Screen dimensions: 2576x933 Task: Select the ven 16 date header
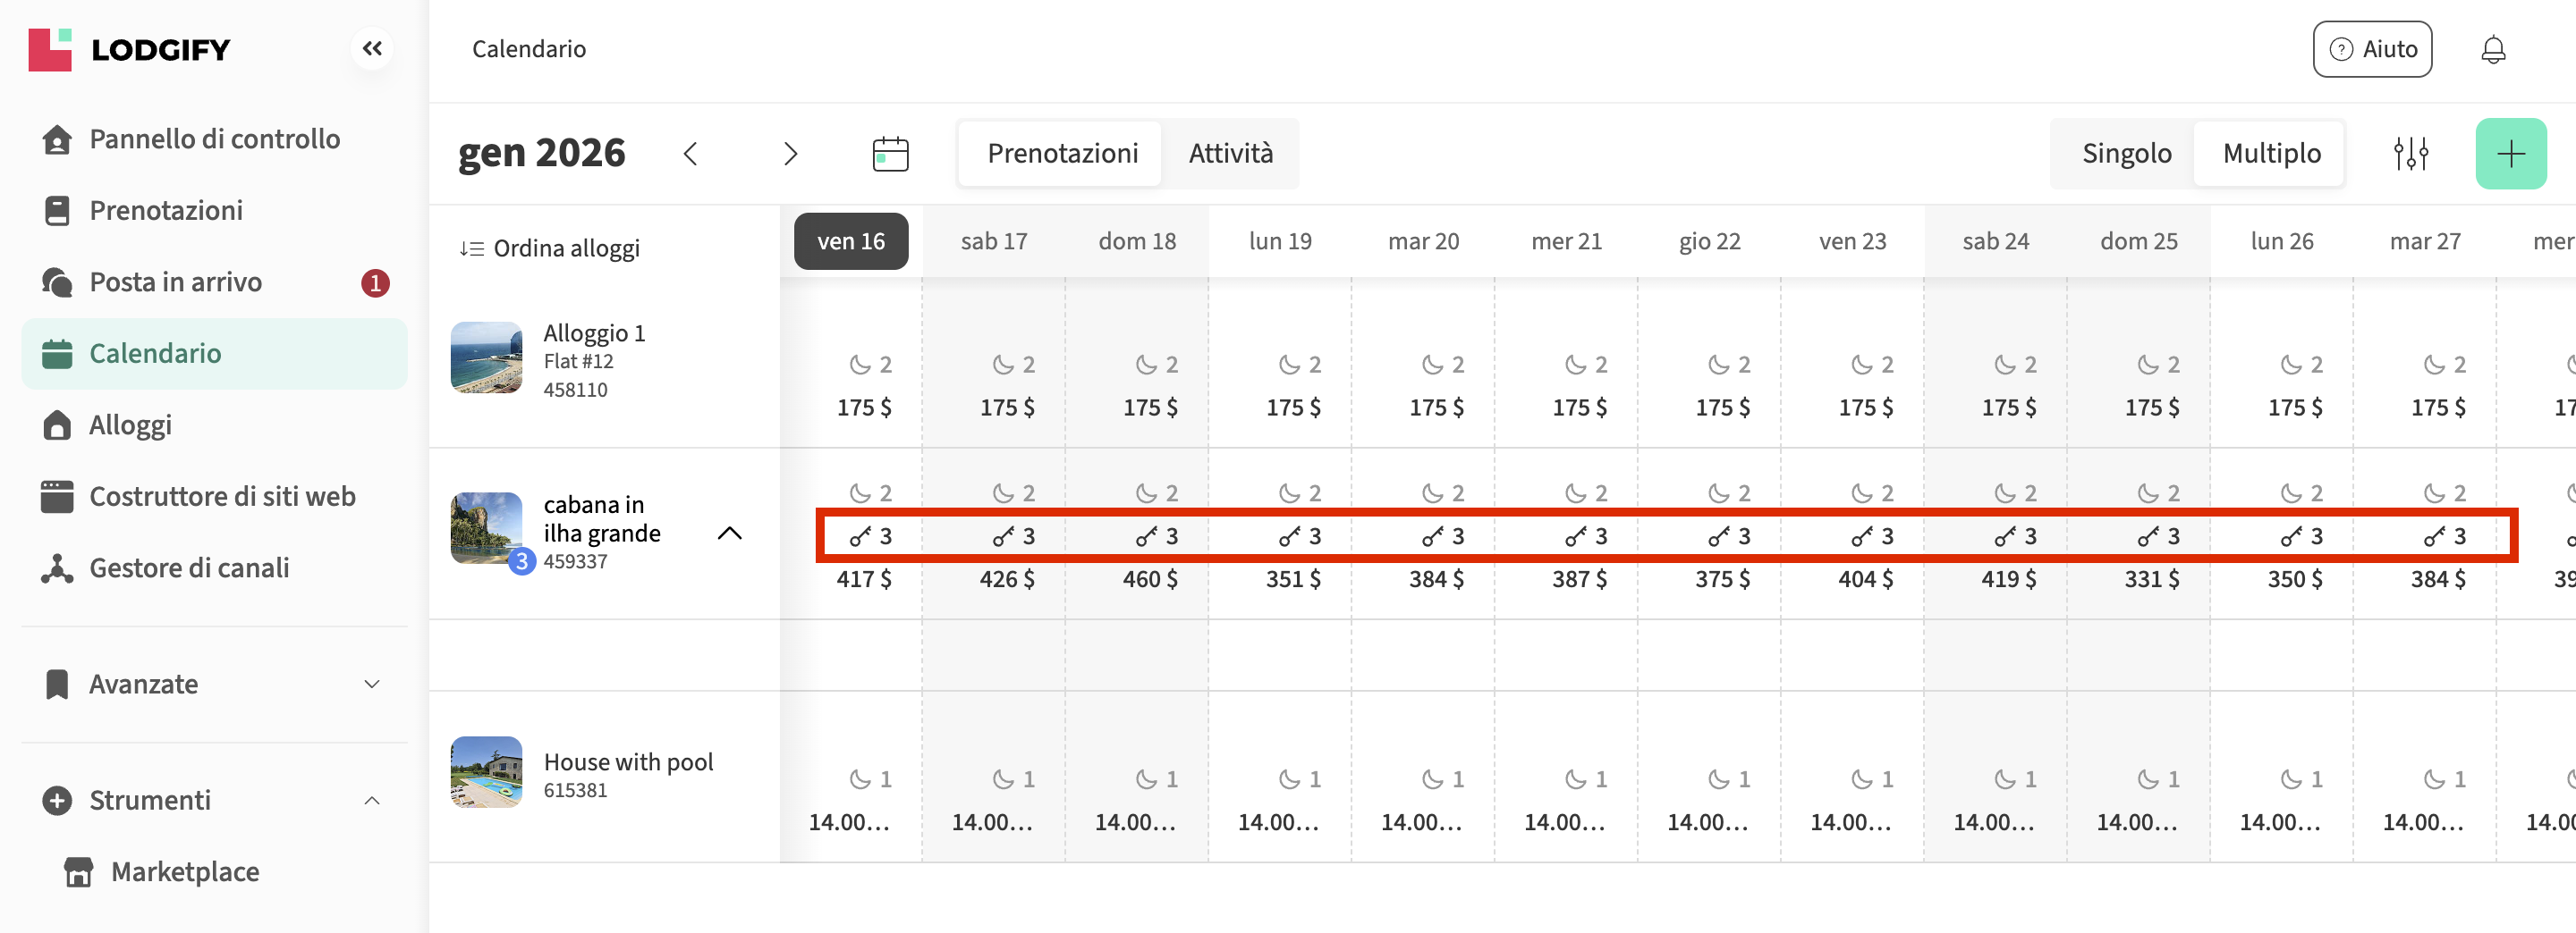pyautogui.click(x=850, y=242)
